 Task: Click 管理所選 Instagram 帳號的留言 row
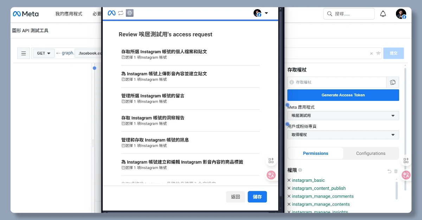[190, 98]
